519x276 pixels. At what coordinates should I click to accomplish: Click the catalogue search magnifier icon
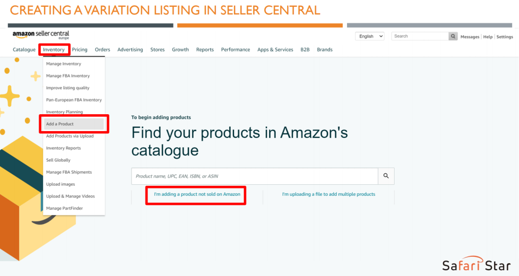(386, 176)
